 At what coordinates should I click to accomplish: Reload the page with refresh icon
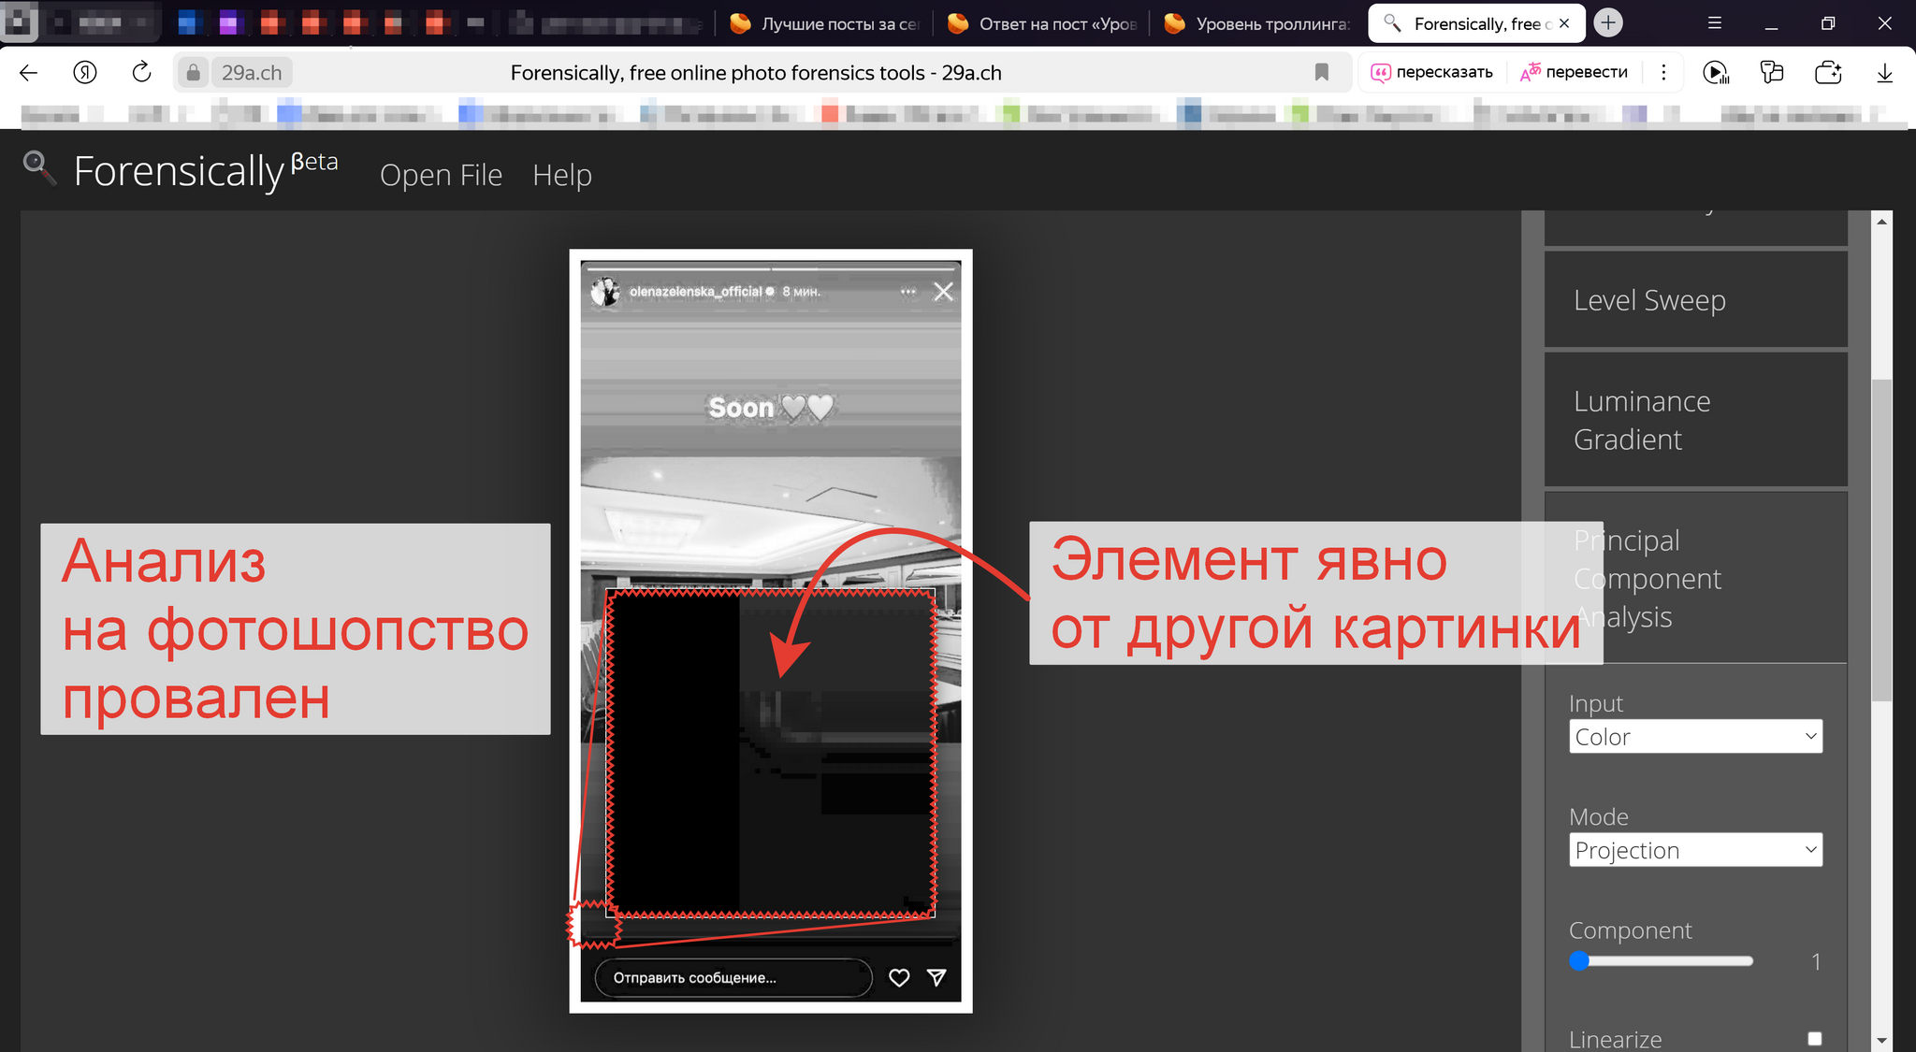(x=141, y=72)
